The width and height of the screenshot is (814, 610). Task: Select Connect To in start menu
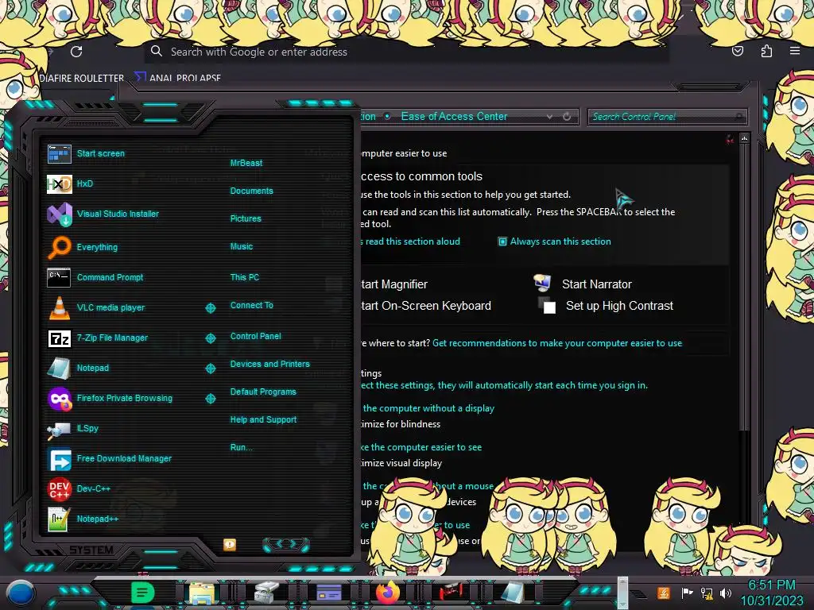tap(251, 306)
